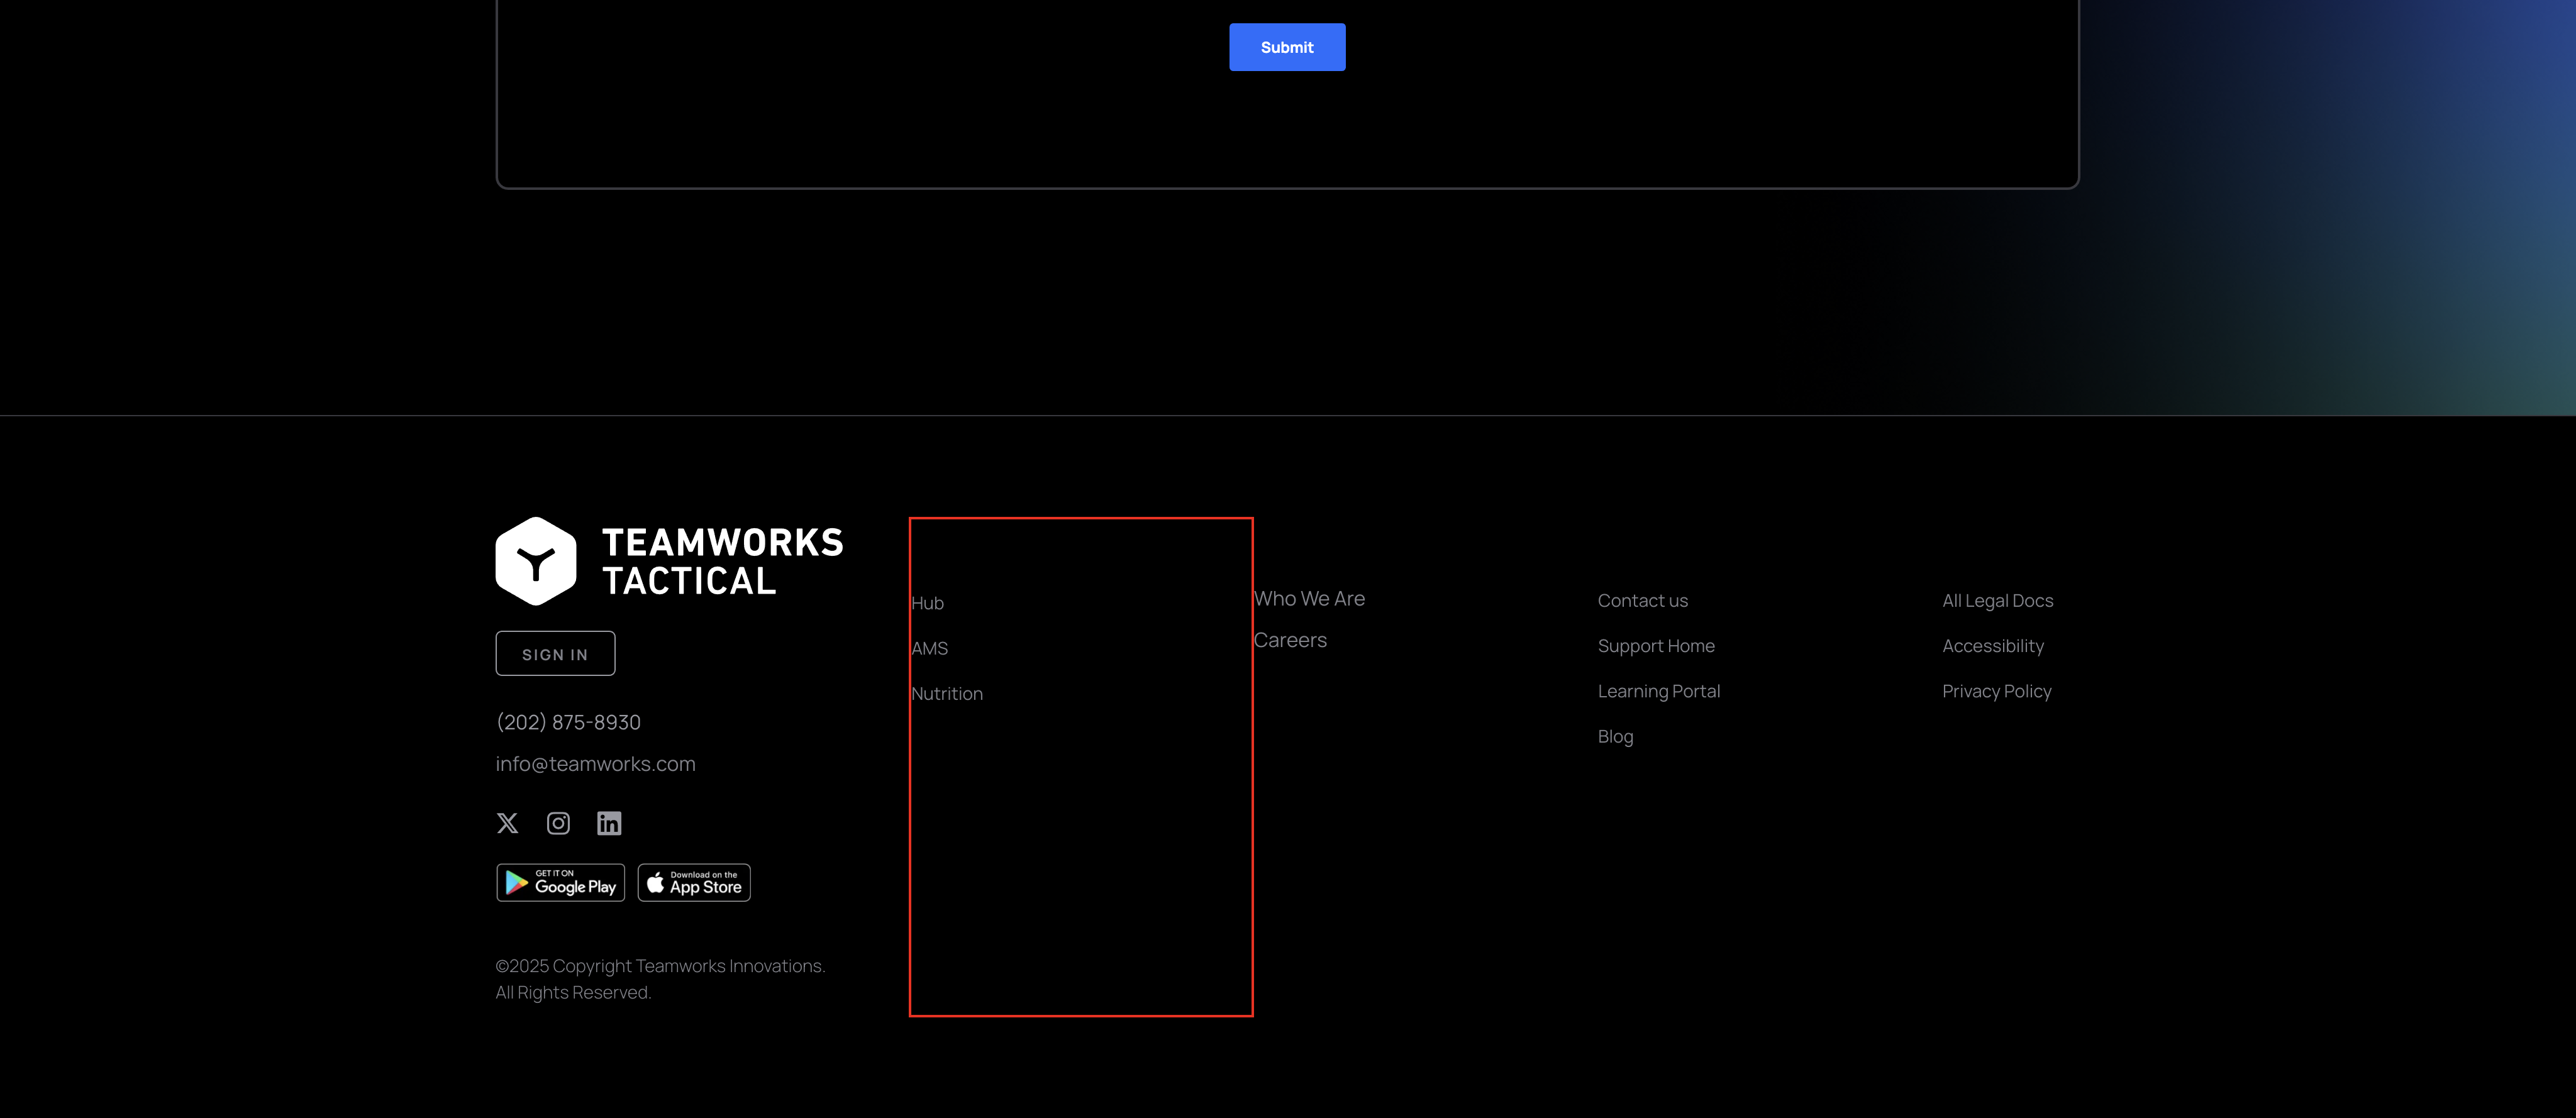Open the LinkedIn social icon
2576x1118 pixels.
609,823
